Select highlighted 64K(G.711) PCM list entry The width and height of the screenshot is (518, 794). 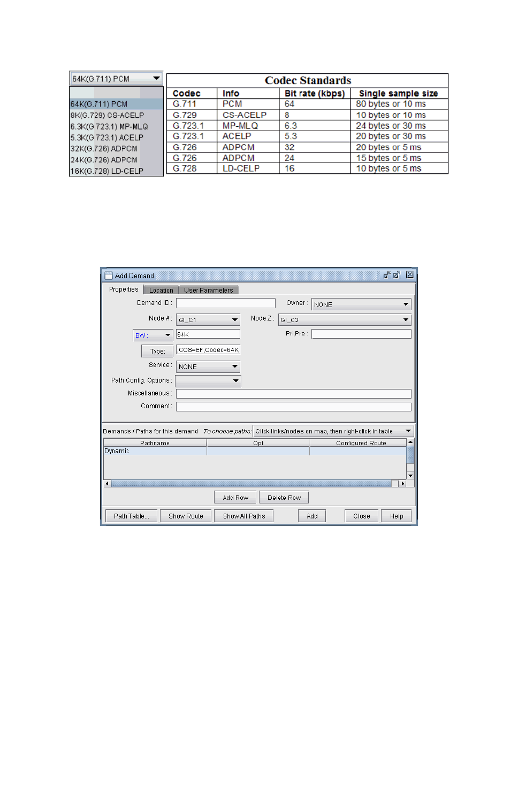point(116,104)
